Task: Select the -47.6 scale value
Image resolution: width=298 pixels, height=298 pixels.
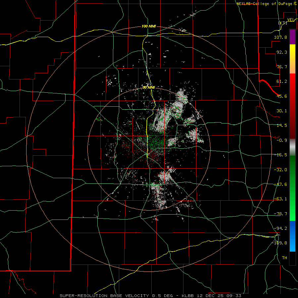Action: pos(280,184)
